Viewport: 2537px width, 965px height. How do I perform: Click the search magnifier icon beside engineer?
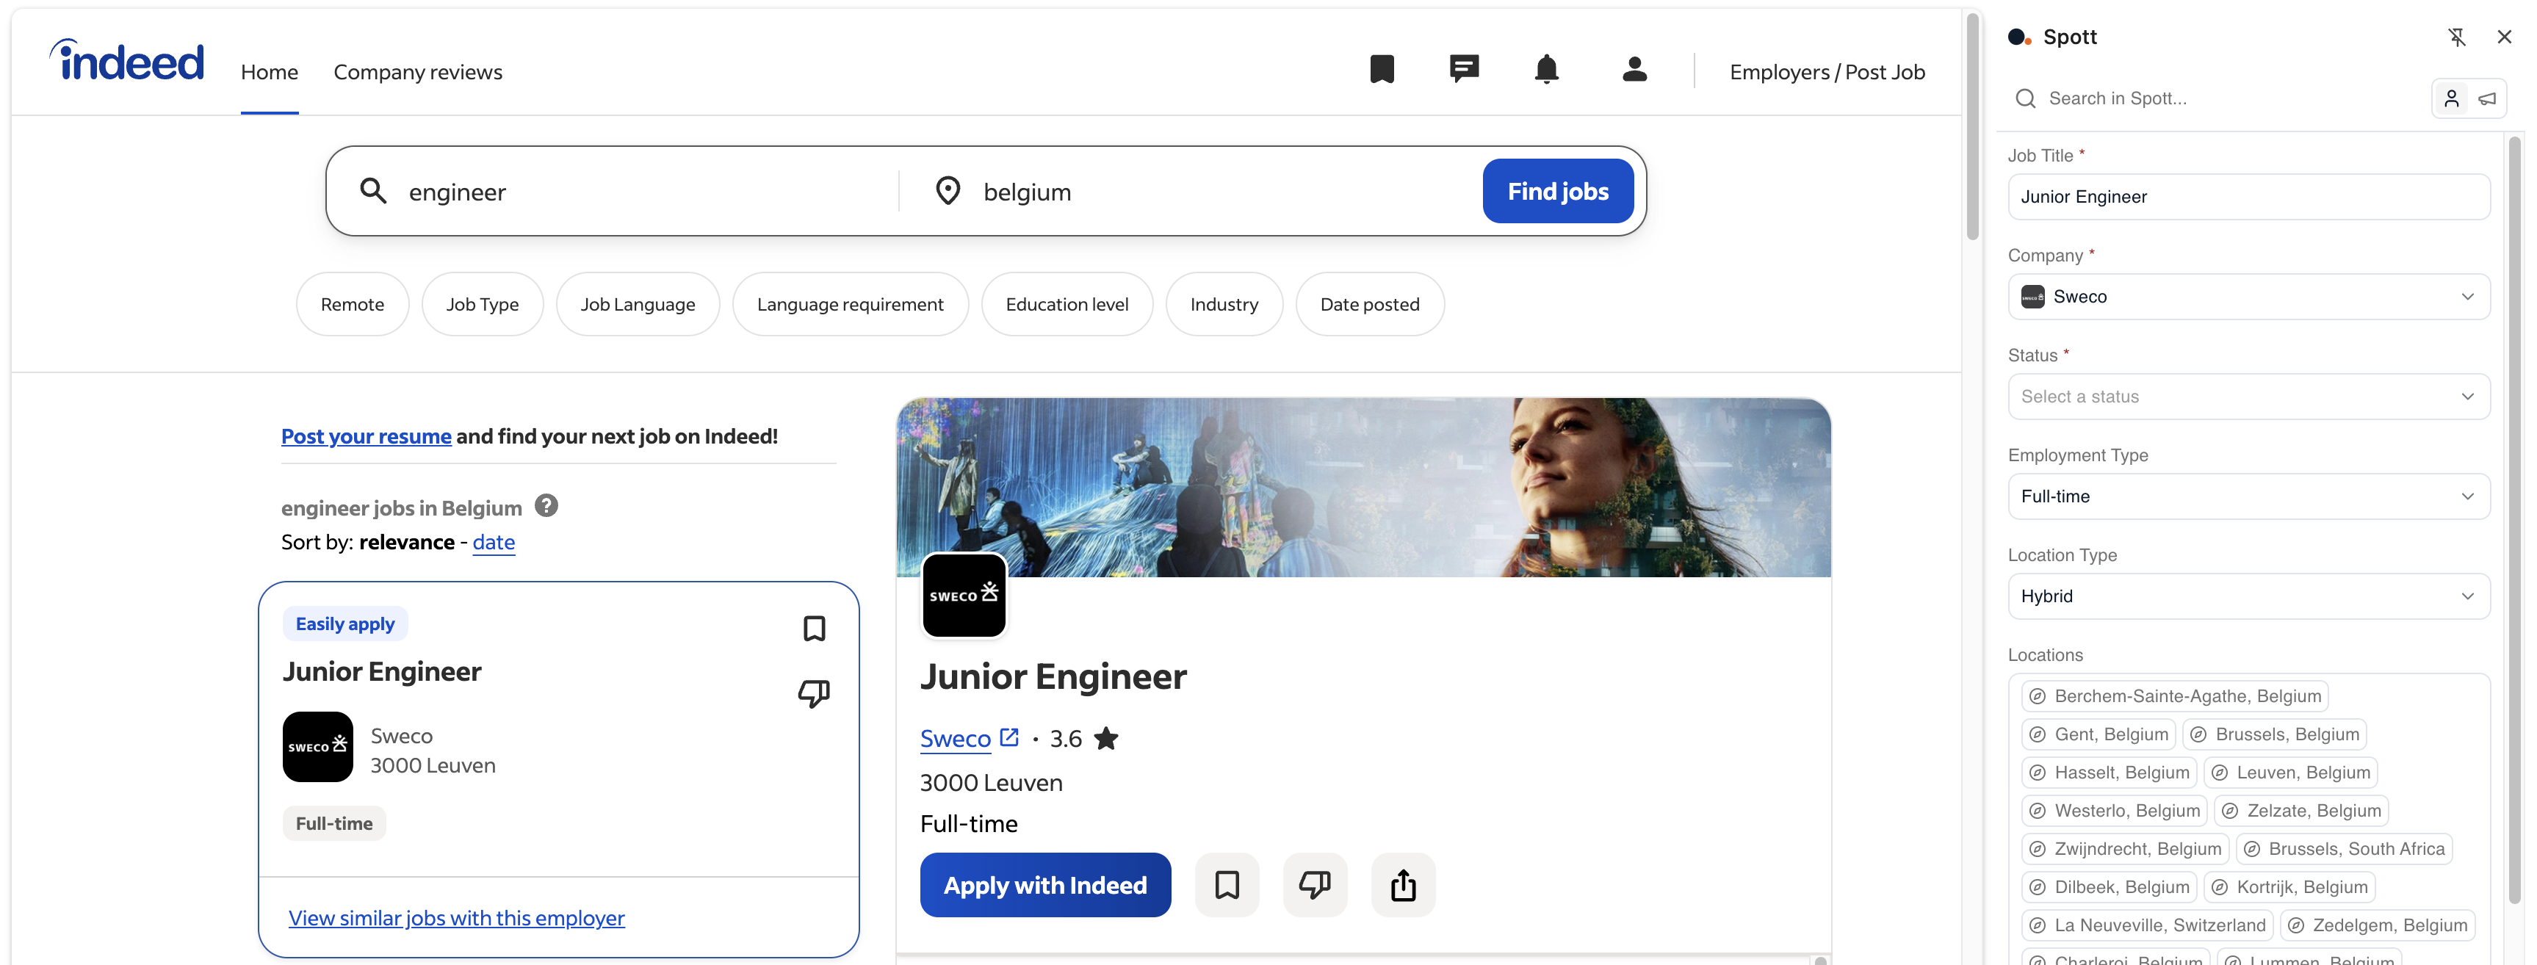[372, 191]
